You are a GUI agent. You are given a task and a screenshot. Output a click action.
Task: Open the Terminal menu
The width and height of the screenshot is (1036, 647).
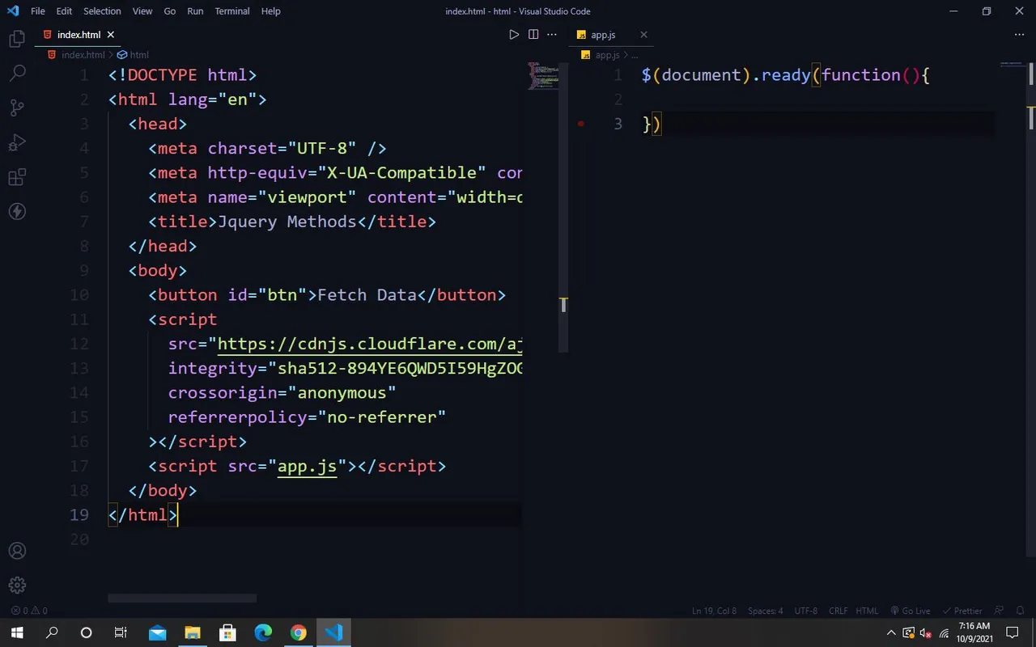(x=232, y=11)
